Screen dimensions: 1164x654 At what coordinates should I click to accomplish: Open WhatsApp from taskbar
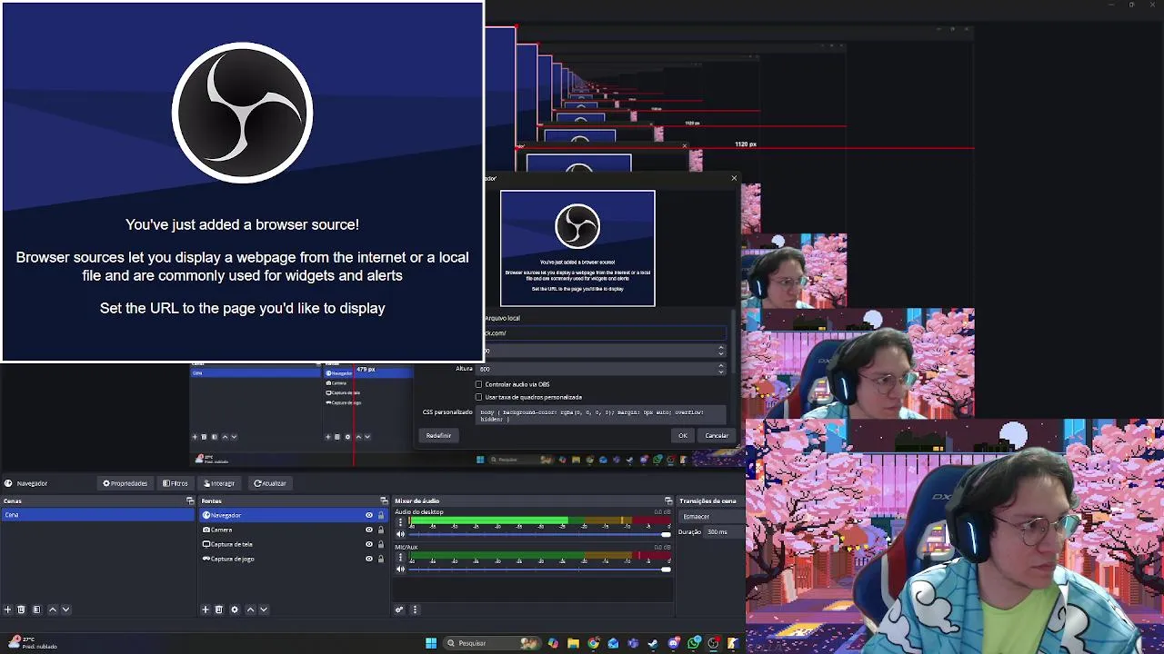point(694,643)
